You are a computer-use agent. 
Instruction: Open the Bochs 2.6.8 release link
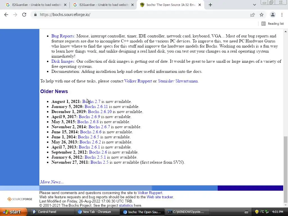tap(88, 122)
